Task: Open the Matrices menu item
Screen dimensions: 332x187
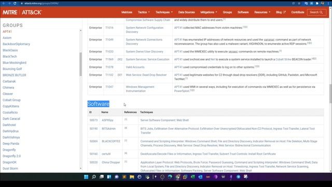Action: click(127, 12)
